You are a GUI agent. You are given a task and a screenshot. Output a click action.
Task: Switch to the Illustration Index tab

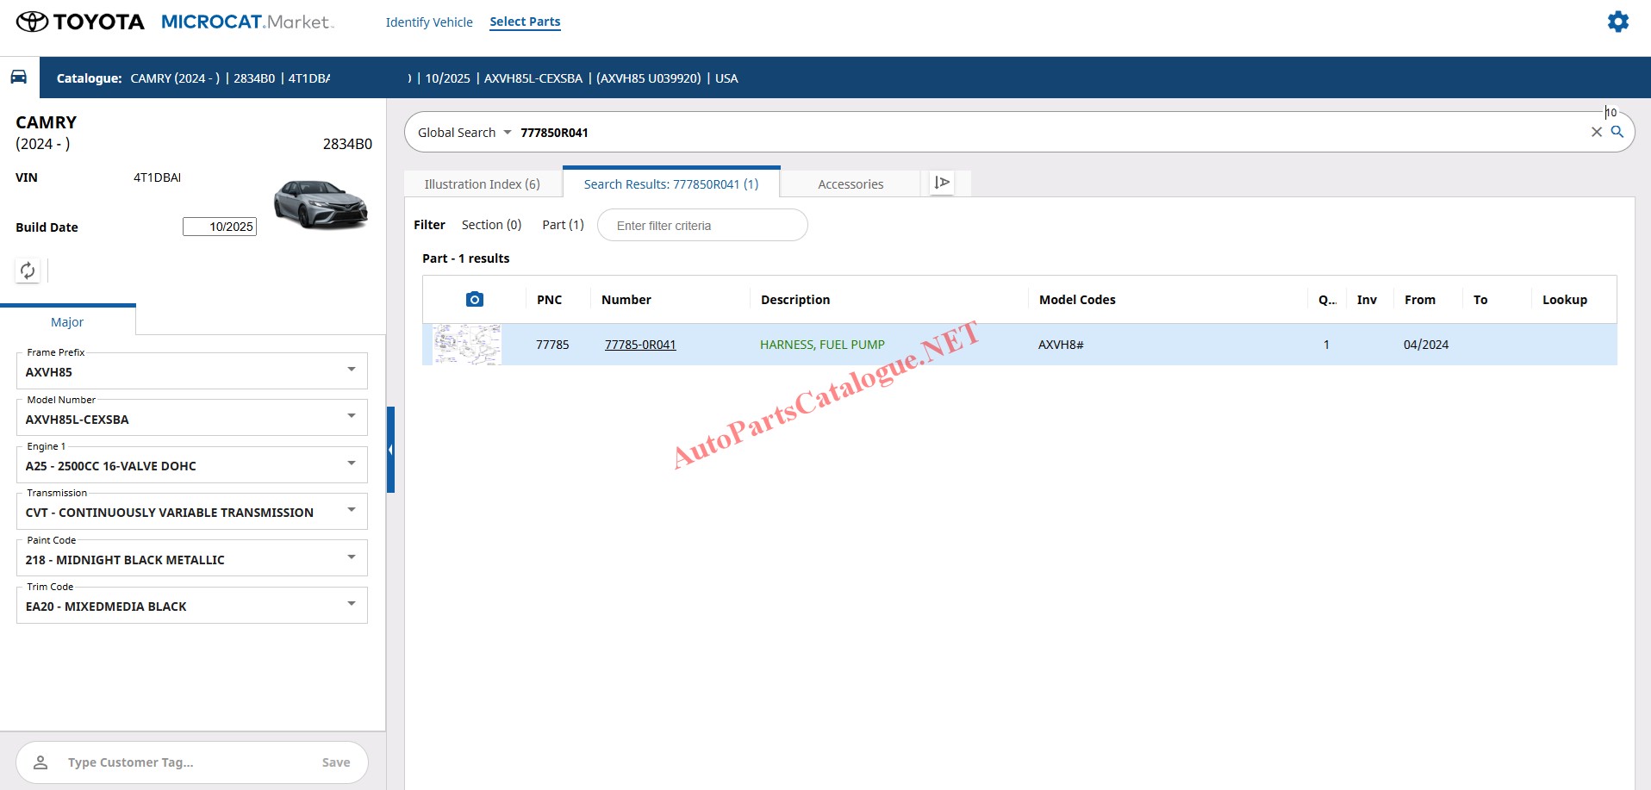pyautogui.click(x=482, y=184)
